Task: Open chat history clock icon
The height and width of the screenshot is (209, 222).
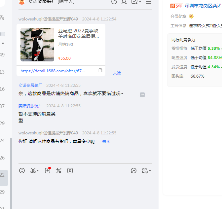Action: pos(145,170)
